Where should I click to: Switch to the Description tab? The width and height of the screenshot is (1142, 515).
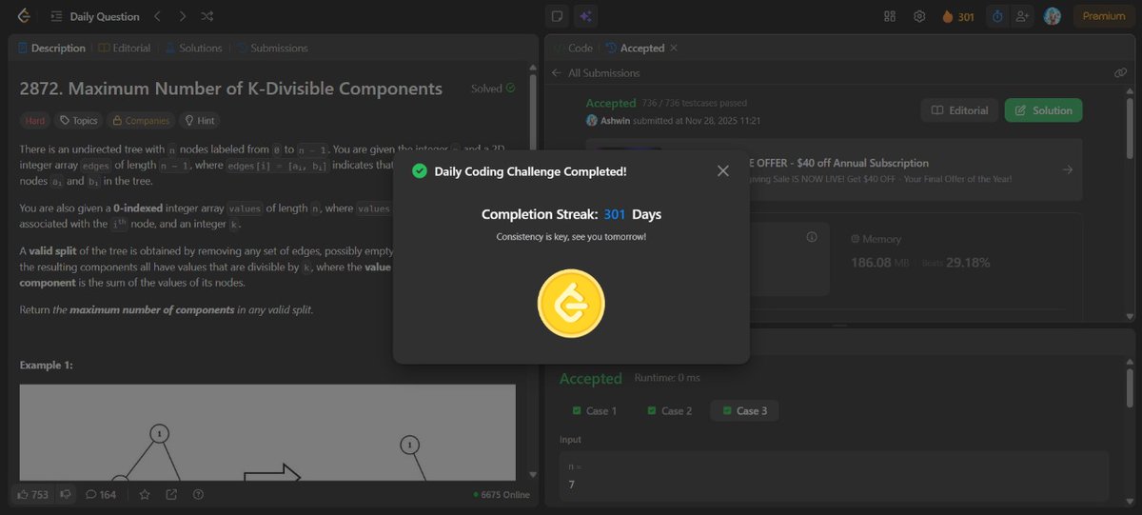[x=51, y=48]
